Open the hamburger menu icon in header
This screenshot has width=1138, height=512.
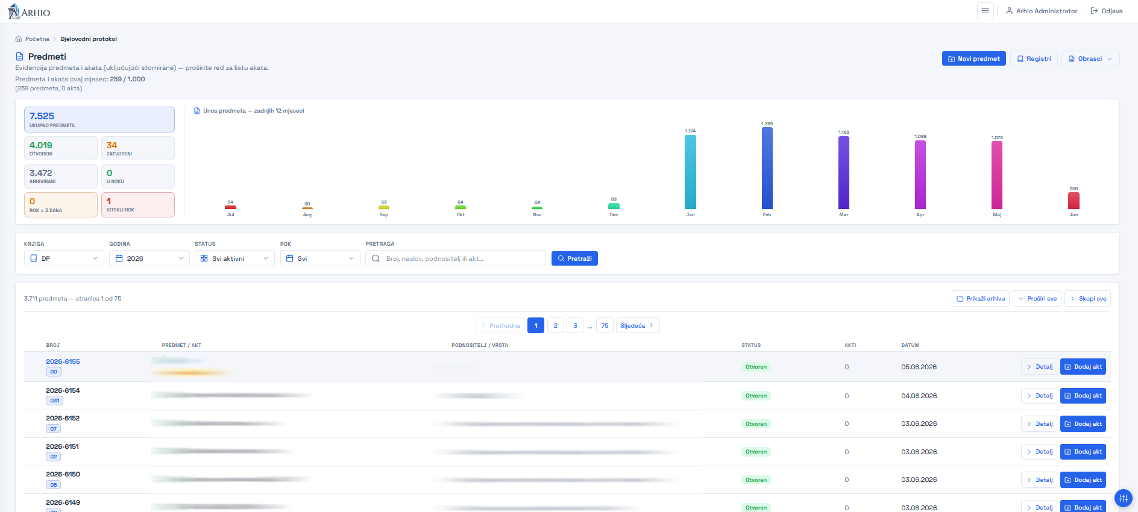(x=985, y=11)
